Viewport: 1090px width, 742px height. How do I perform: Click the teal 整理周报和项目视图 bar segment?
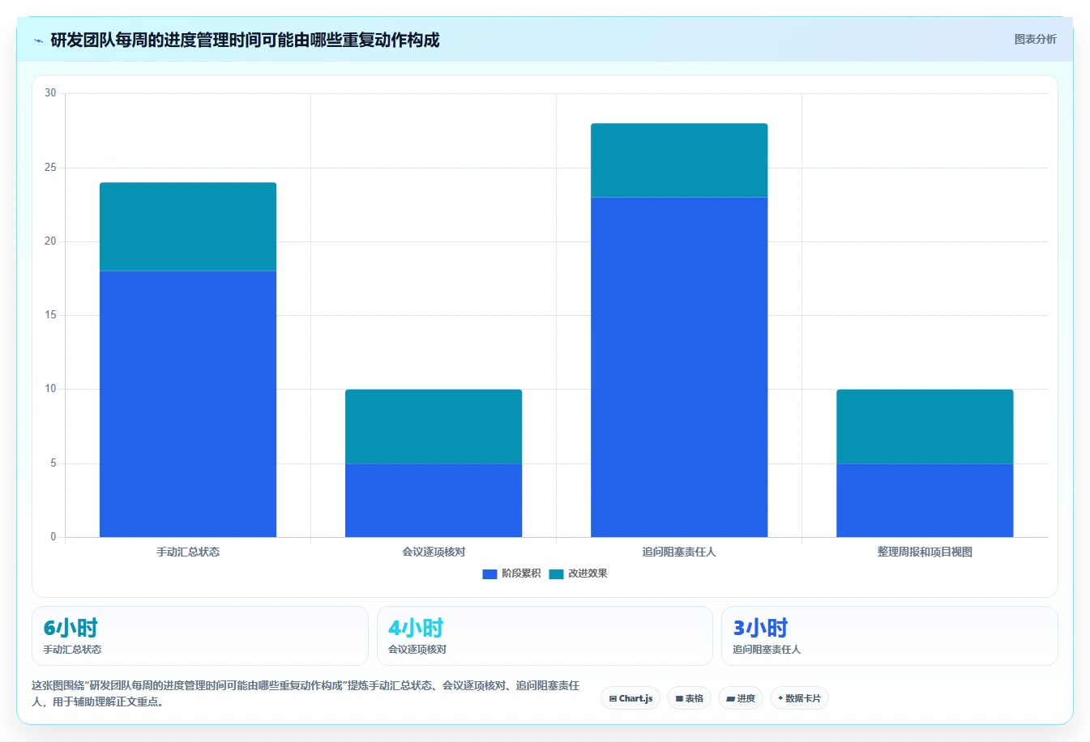pos(925,426)
